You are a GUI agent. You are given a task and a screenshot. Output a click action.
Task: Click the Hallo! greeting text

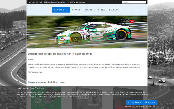click(30, 60)
